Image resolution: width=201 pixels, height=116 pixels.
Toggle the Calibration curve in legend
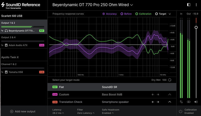pos(143,14)
